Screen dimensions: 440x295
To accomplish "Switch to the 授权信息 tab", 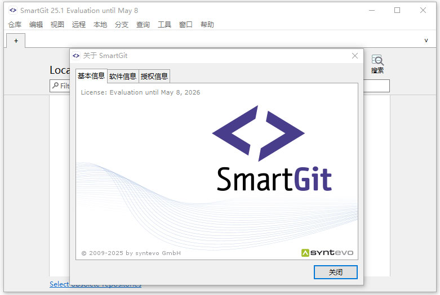I will point(154,76).
